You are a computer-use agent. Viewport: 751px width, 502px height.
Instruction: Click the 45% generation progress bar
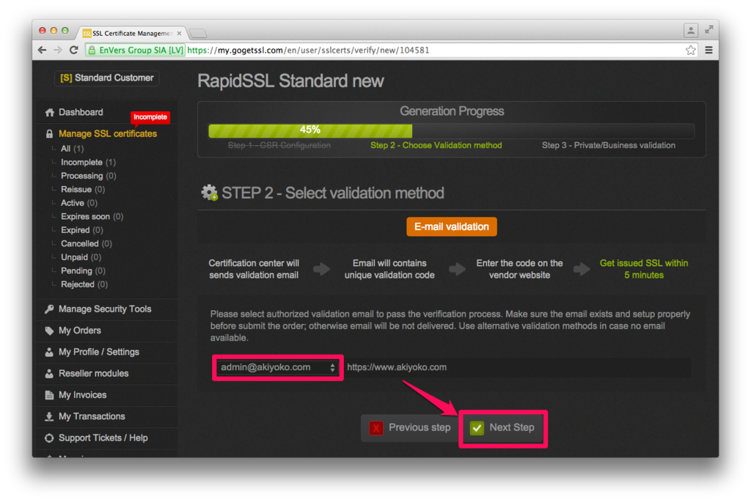point(451,130)
